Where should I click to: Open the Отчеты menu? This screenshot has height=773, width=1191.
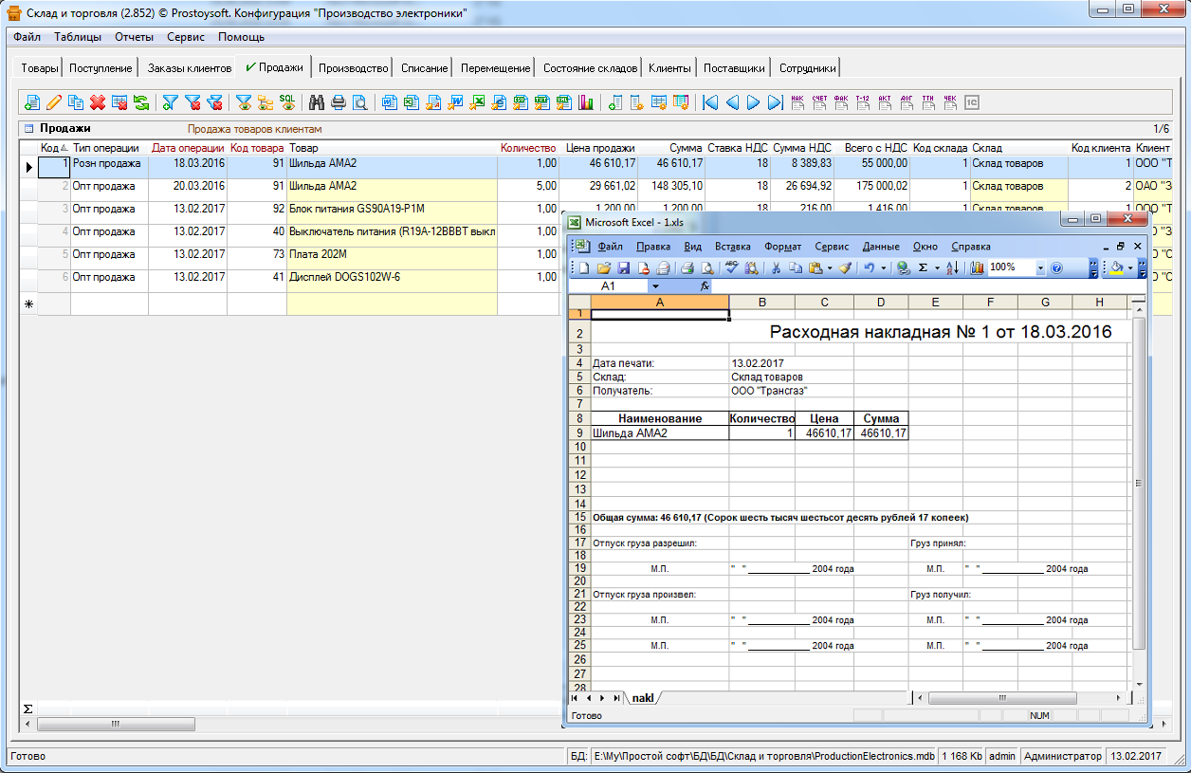pyautogui.click(x=134, y=37)
